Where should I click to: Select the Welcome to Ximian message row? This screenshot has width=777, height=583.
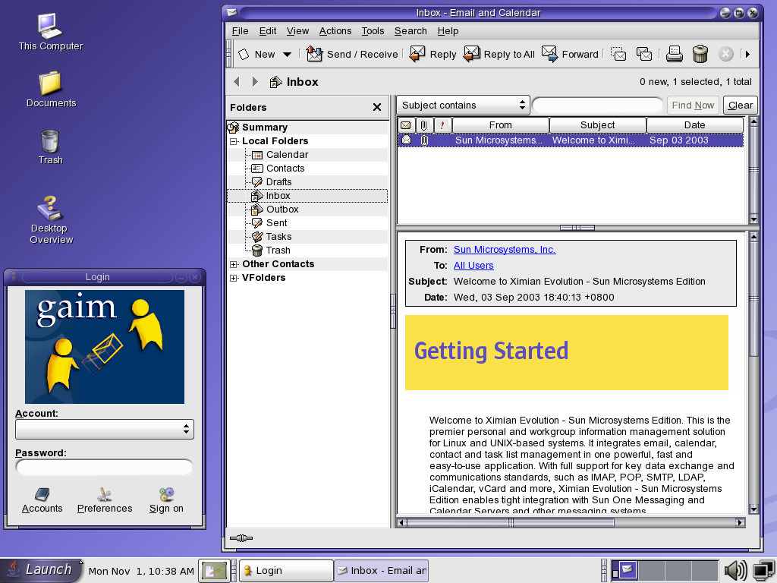point(571,140)
